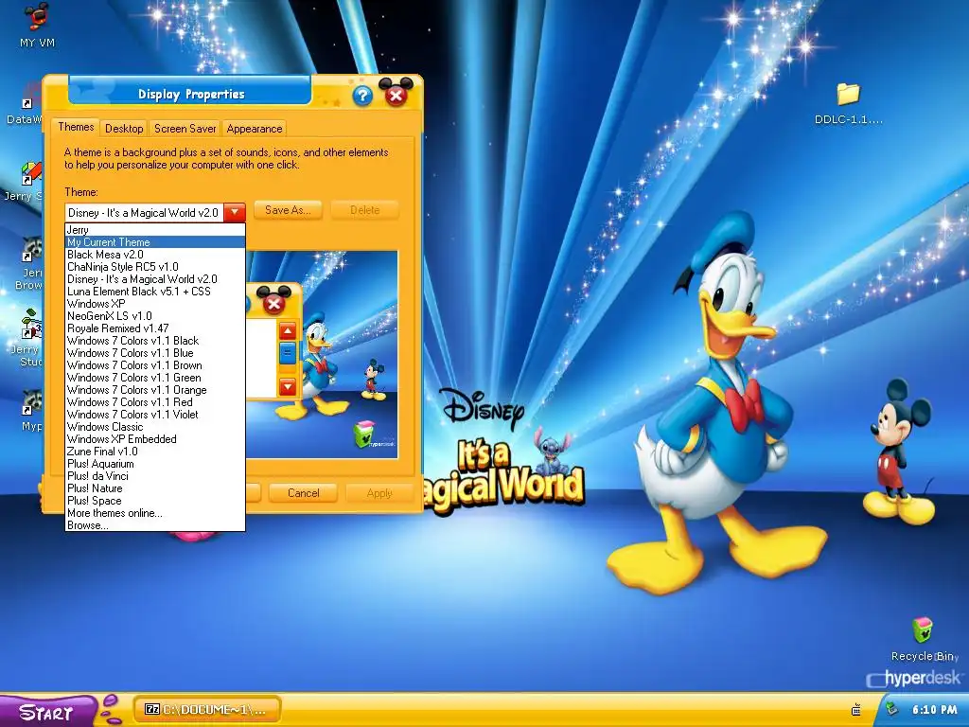Choose Windows 7 Colors v1.1 Blue
Image resolution: width=969 pixels, height=727 pixels.
point(155,353)
